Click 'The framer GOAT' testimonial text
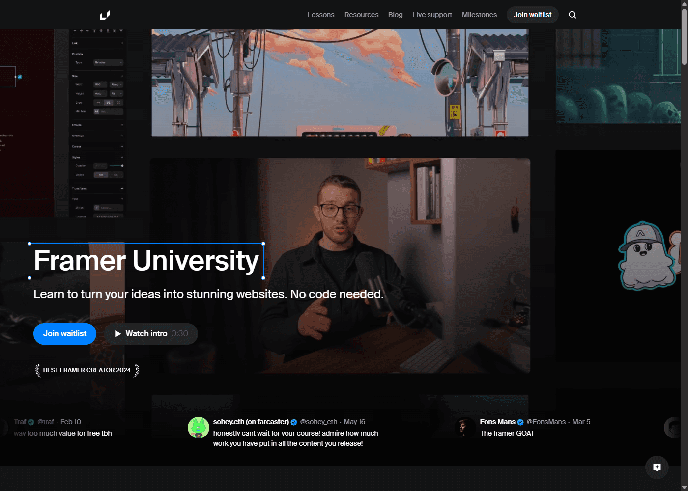This screenshot has width=688, height=491. point(507,433)
